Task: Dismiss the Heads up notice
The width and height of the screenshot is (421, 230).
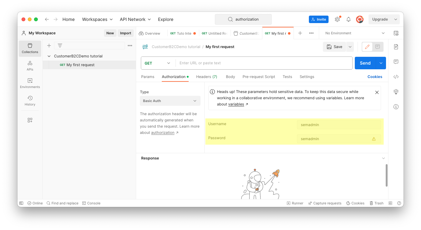Action: coord(377,92)
